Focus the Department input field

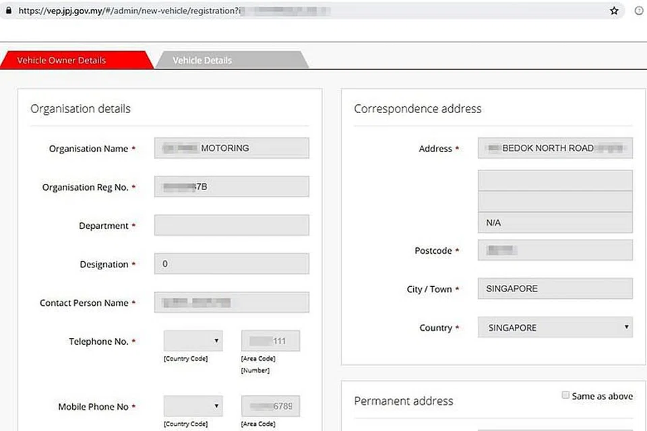pyautogui.click(x=231, y=226)
